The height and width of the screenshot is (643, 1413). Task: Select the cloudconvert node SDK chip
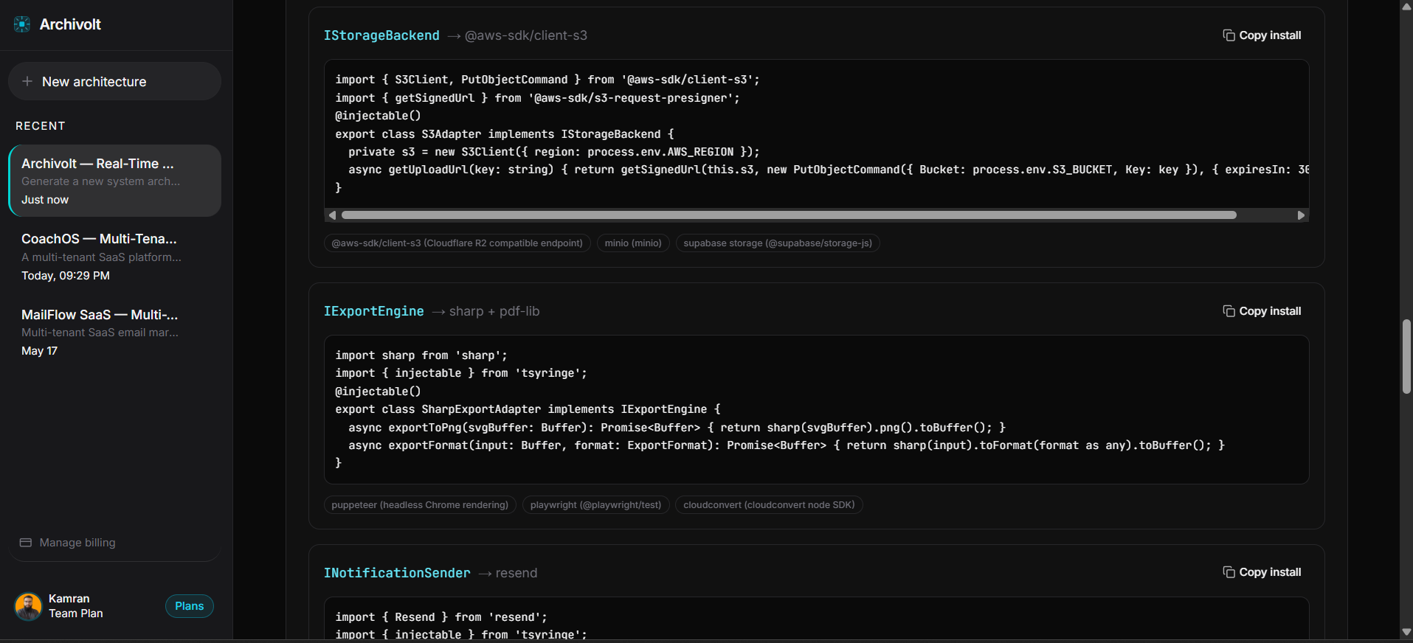[x=769, y=505]
